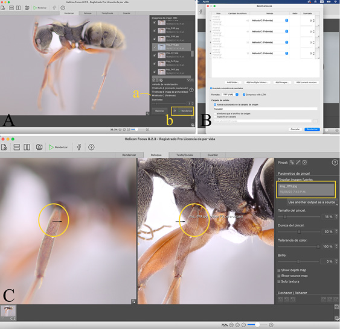Click save icon above panel C bottom-right corner
Viewport: 340px width, 329px height.
336,307
